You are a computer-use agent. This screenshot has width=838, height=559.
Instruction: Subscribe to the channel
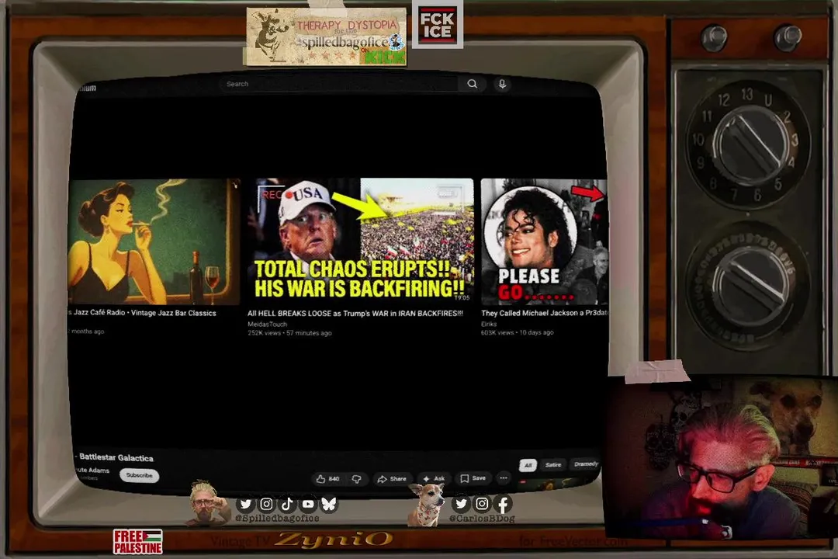tap(139, 475)
